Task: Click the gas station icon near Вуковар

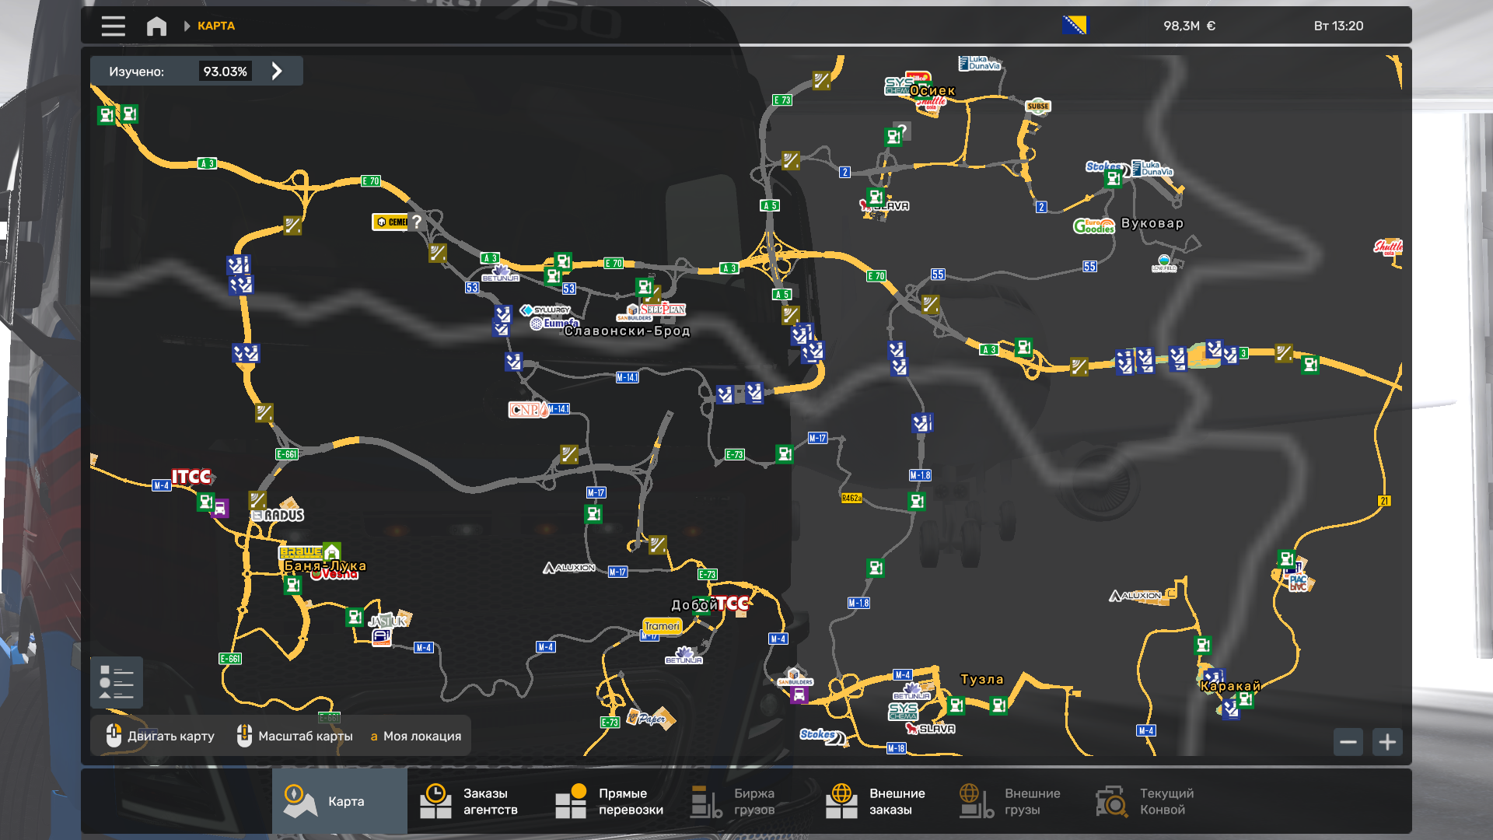Action: pos(1114,179)
